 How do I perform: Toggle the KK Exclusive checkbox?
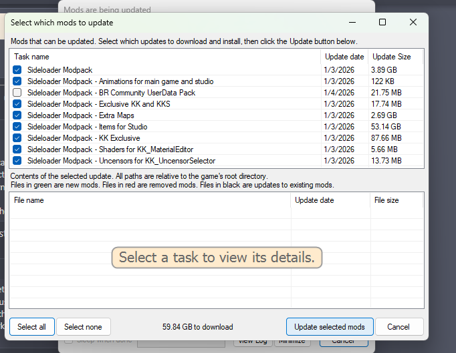[17, 138]
